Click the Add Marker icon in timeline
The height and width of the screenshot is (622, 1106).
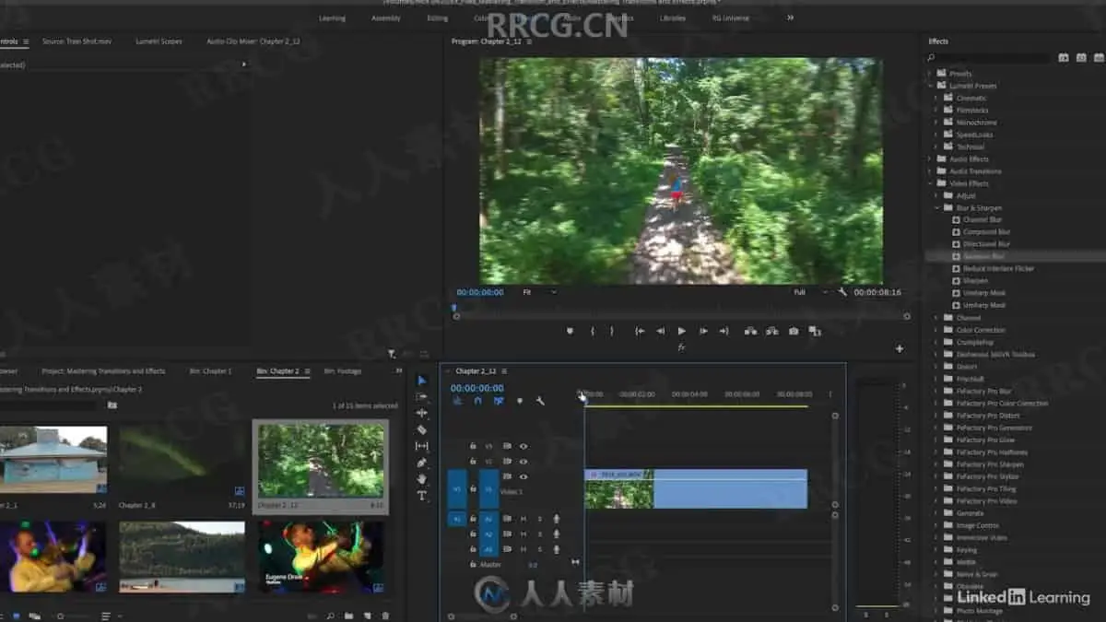click(520, 401)
